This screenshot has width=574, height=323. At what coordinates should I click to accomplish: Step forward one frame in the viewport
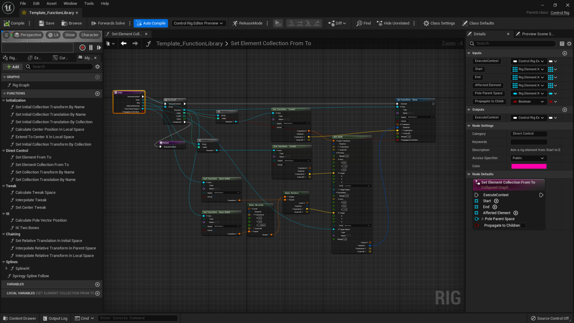[99, 47]
